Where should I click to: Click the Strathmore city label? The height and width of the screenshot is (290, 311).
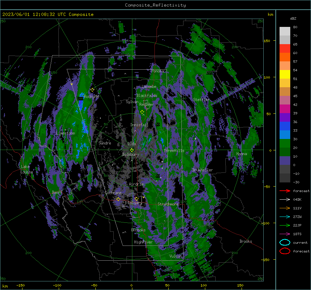click(x=168, y=204)
